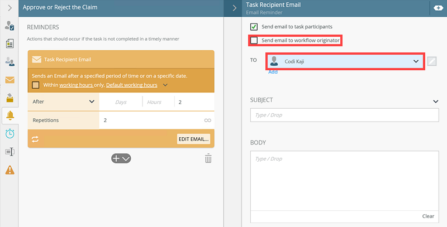Screen dimensions: 447x227
Task: Click the Task Recipient Email card title
Action: (x=68, y=60)
